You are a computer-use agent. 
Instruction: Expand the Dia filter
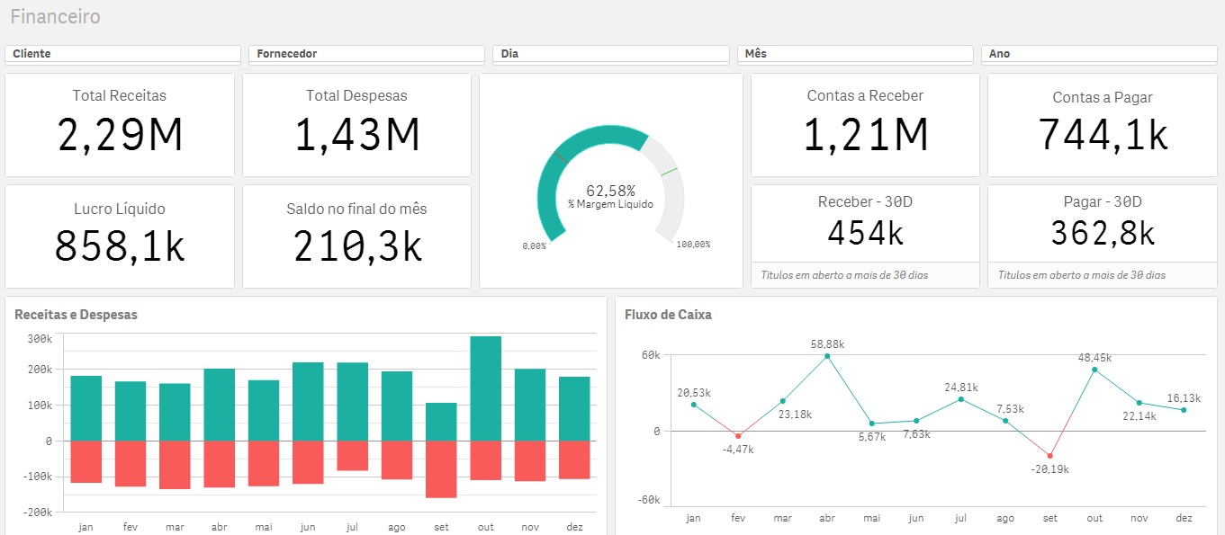coord(610,54)
